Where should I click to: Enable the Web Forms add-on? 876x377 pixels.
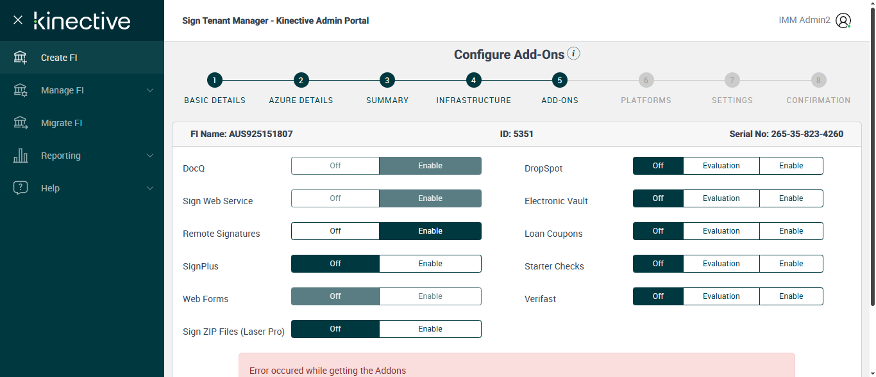tap(430, 296)
